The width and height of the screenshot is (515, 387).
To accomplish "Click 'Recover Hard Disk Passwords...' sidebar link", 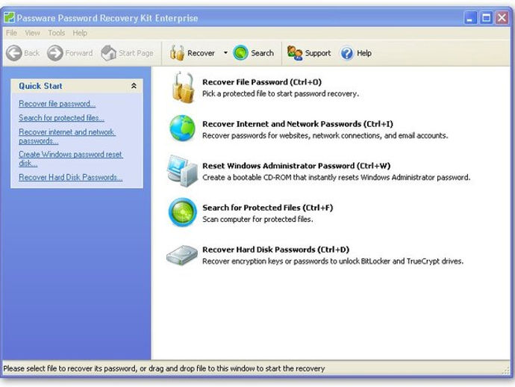I will point(71,177).
